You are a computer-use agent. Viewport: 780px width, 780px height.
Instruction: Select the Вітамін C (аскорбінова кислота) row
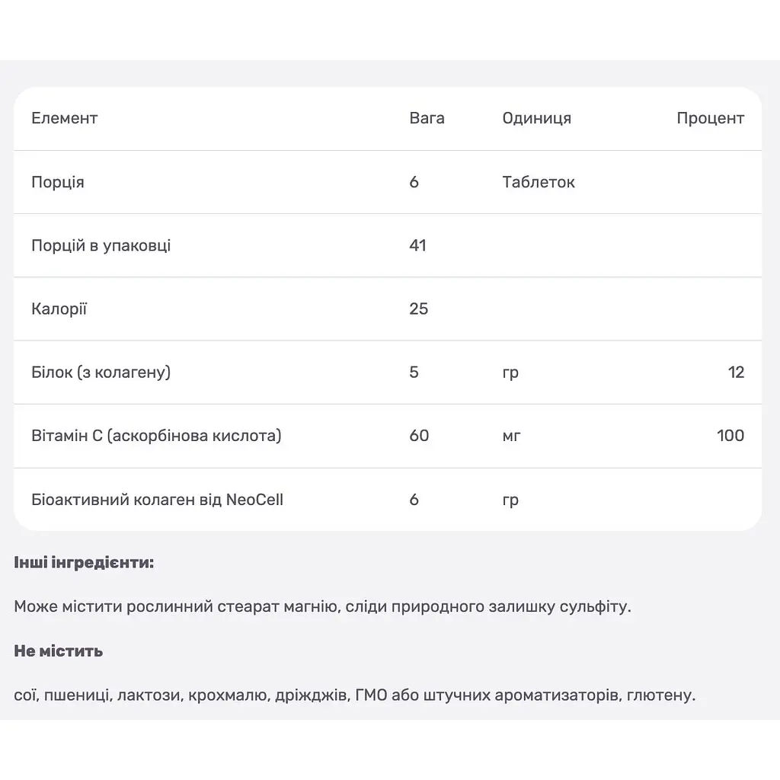pyautogui.click(x=388, y=436)
